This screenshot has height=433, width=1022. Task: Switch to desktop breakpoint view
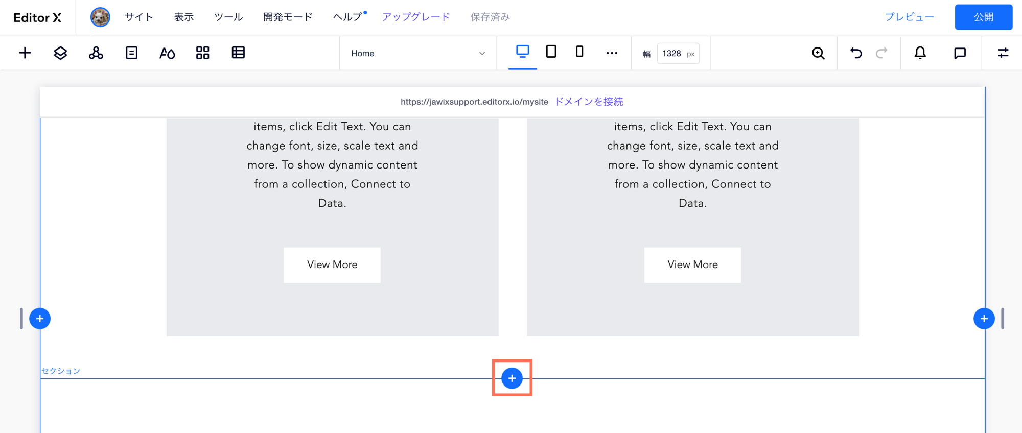pos(522,52)
